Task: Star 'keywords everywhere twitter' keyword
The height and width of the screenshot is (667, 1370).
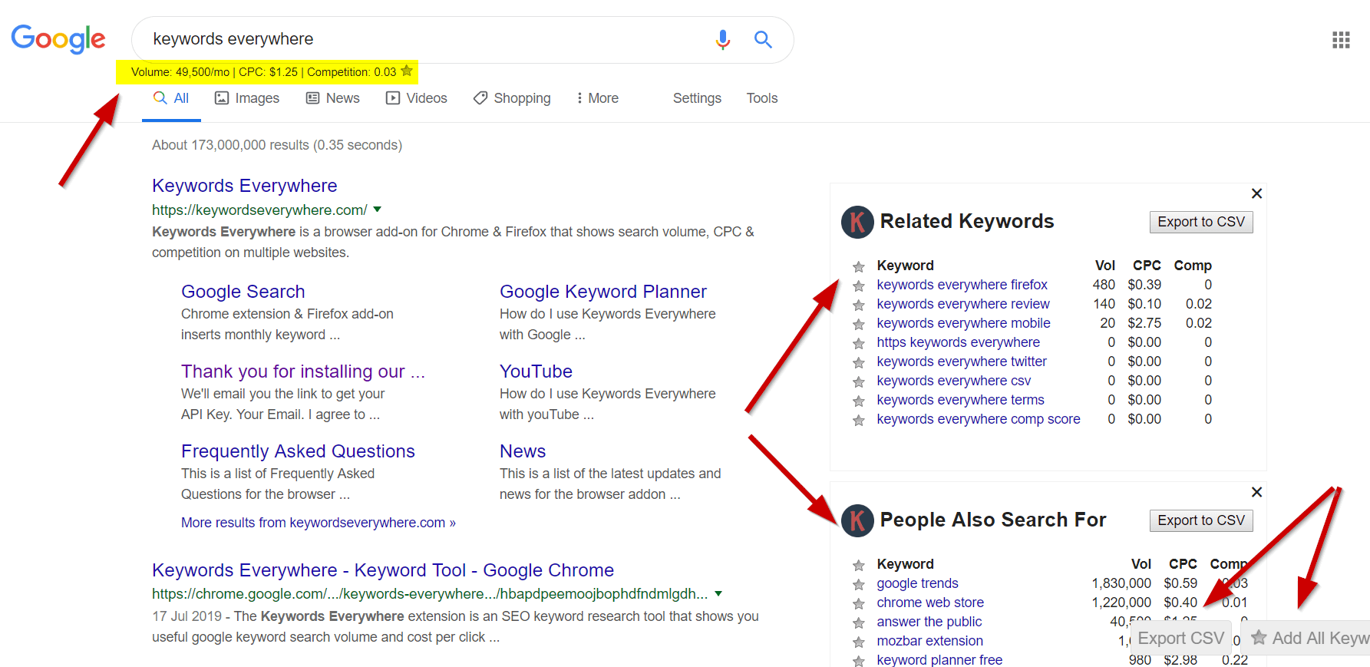Action: [x=859, y=362]
